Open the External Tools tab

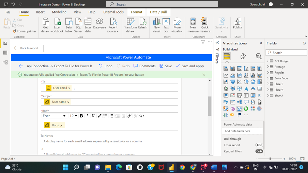(113, 12)
